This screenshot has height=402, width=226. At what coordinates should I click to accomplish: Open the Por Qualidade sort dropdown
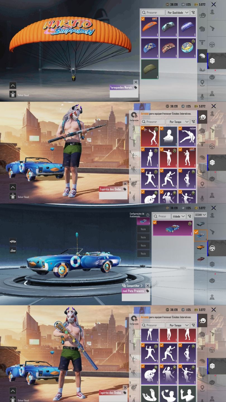point(177,13)
